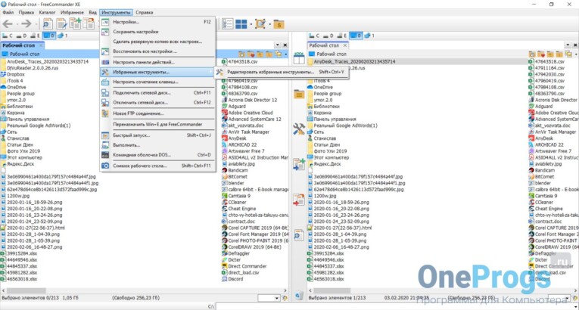Click move-files icon on middle splitter
The width and height of the screenshot is (579, 310).
[x=299, y=200]
